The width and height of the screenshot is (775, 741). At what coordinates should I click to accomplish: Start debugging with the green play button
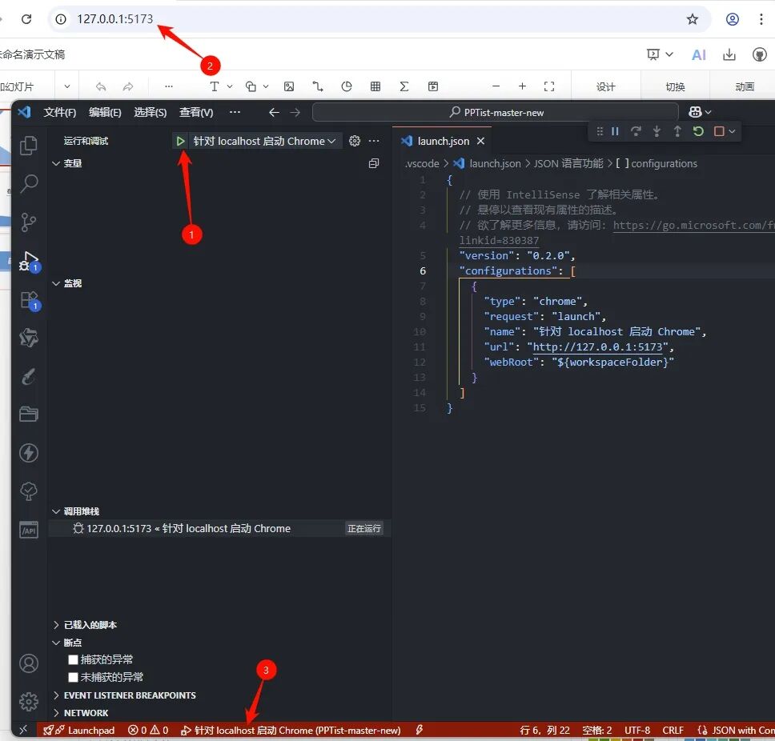coord(180,142)
